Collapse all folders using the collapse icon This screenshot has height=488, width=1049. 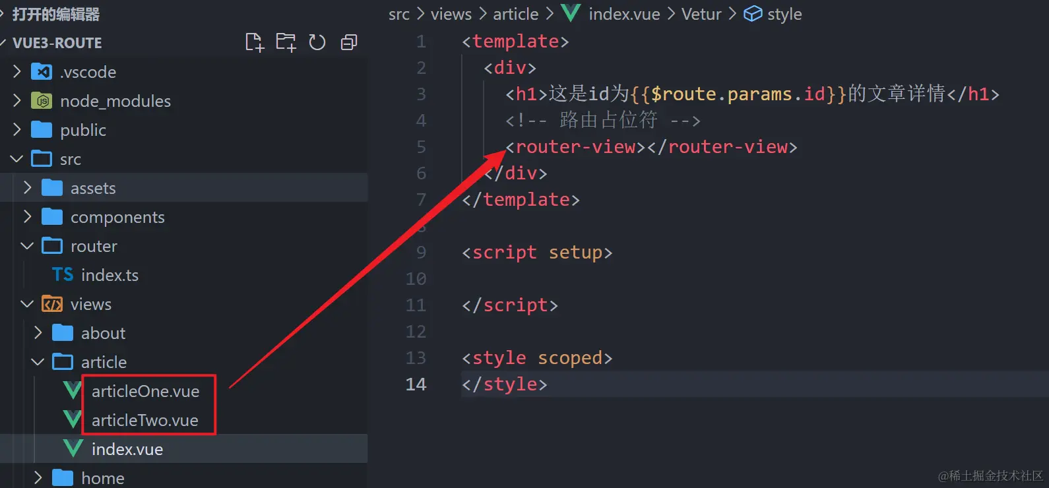pos(349,42)
